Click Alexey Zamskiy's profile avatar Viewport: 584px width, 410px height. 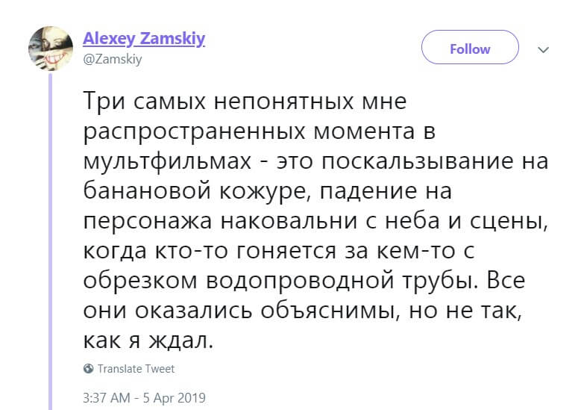pyautogui.click(x=50, y=49)
